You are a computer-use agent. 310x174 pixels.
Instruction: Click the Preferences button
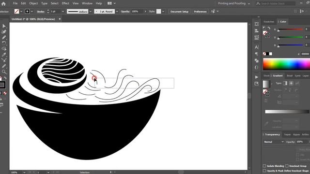200,12
